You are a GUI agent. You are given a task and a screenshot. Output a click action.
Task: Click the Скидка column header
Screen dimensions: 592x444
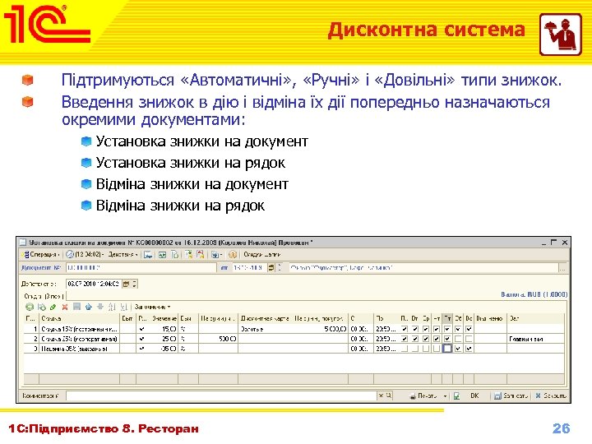tap(79, 318)
